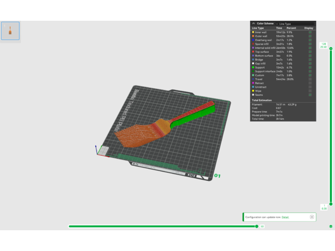Select the plate 1 thumbnail
The image size is (335, 251).
pyautogui.click(x=10, y=31)
